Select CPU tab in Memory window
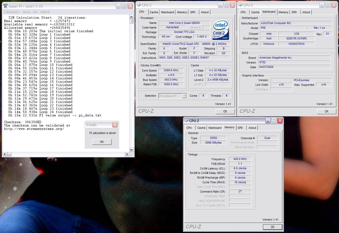This screenshot has height=233, width=339. coord(189,128)
